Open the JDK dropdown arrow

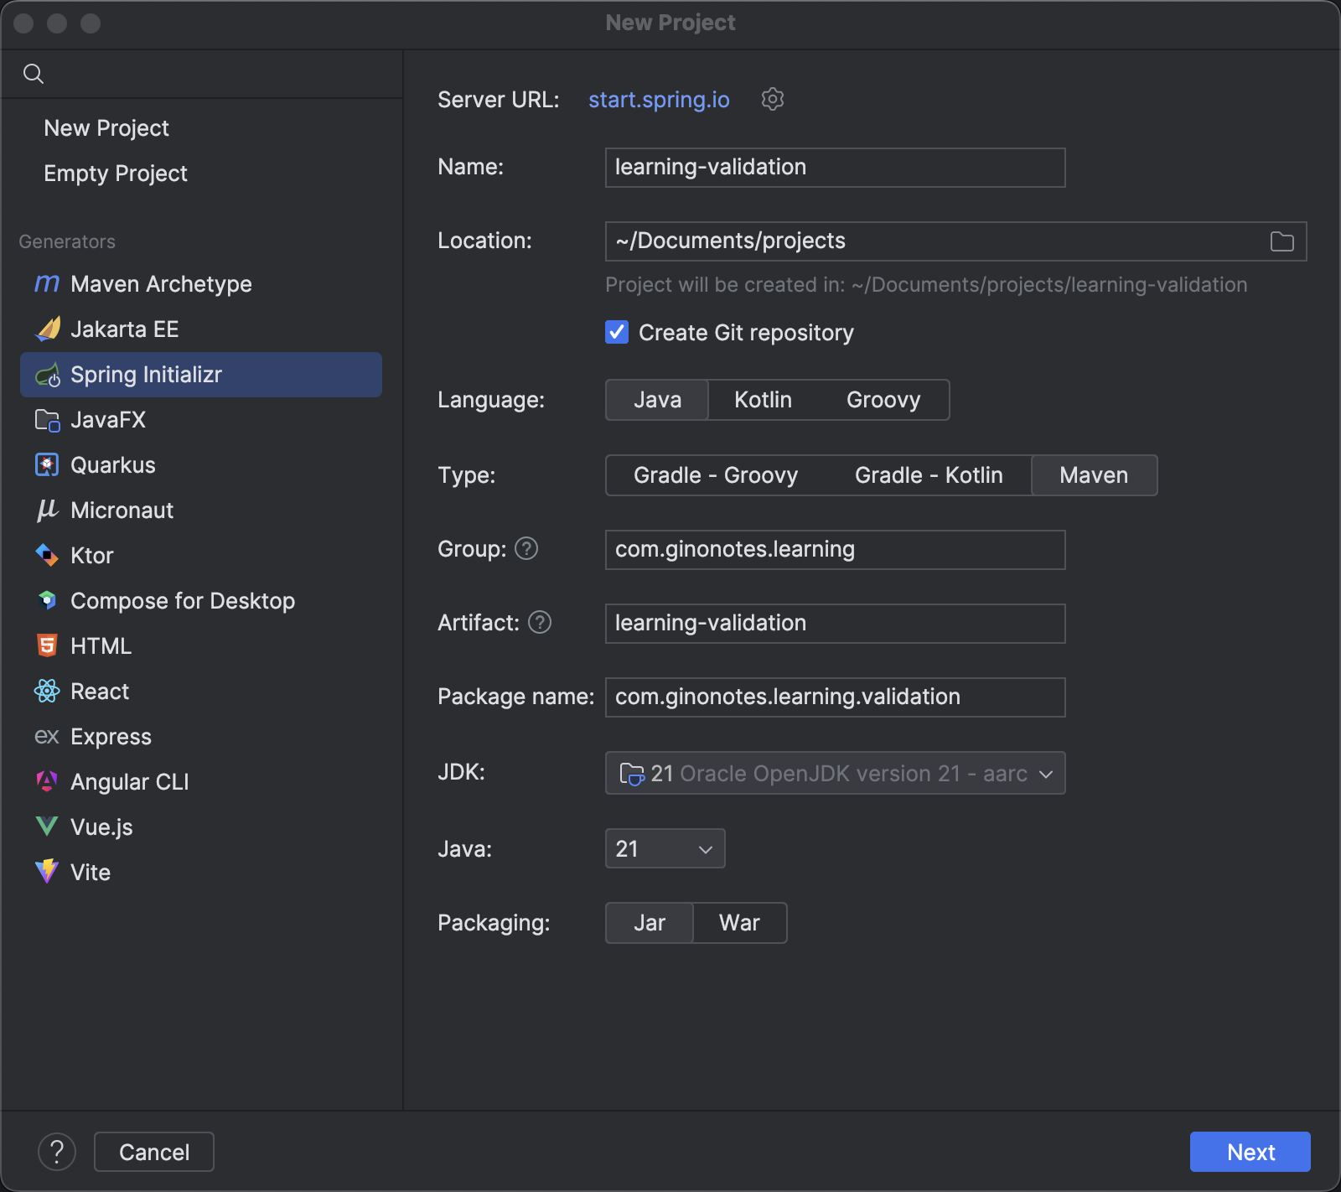1046,774
